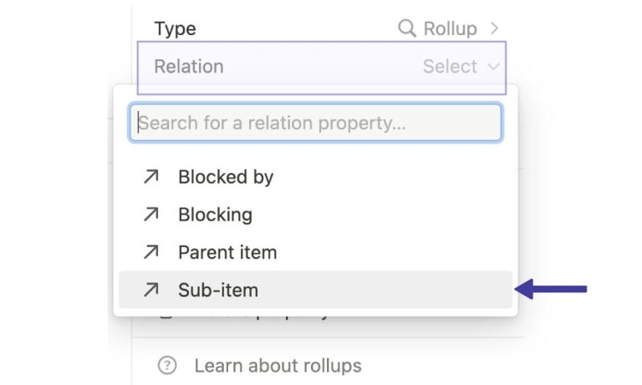Viewport: 642px width, 385px height.
Task: Open the Rollup type chevron
Action: coord(494,28)
